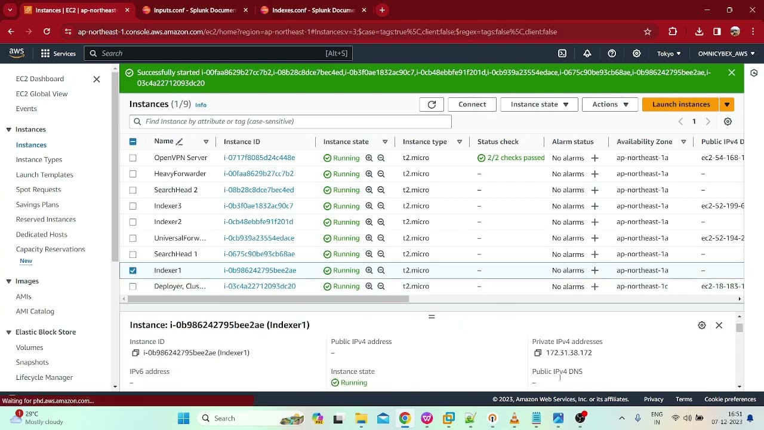The width and height of the screenshot is (764, 430).
Task: Add alarm for SearchHead 2 row
Action: coord(594,190)
